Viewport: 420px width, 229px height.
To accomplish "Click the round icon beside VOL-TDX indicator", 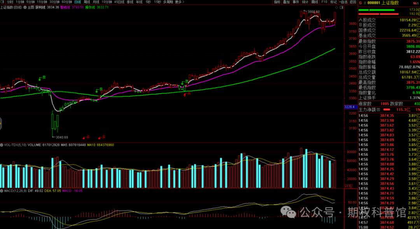I will tap(2, 145).
